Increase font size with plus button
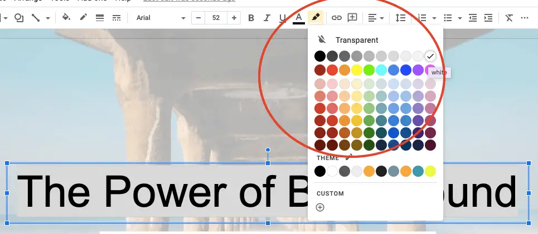The width and height of the screenshot is (538, 234). point(234,18)
